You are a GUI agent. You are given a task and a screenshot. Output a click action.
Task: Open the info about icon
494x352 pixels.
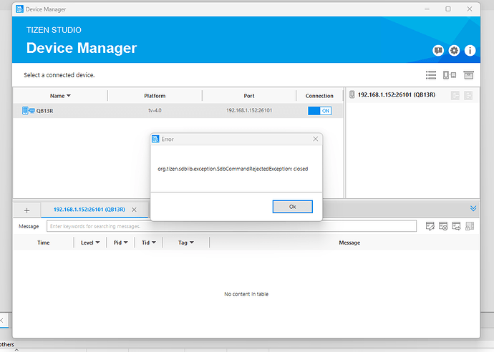click(470, 50)
